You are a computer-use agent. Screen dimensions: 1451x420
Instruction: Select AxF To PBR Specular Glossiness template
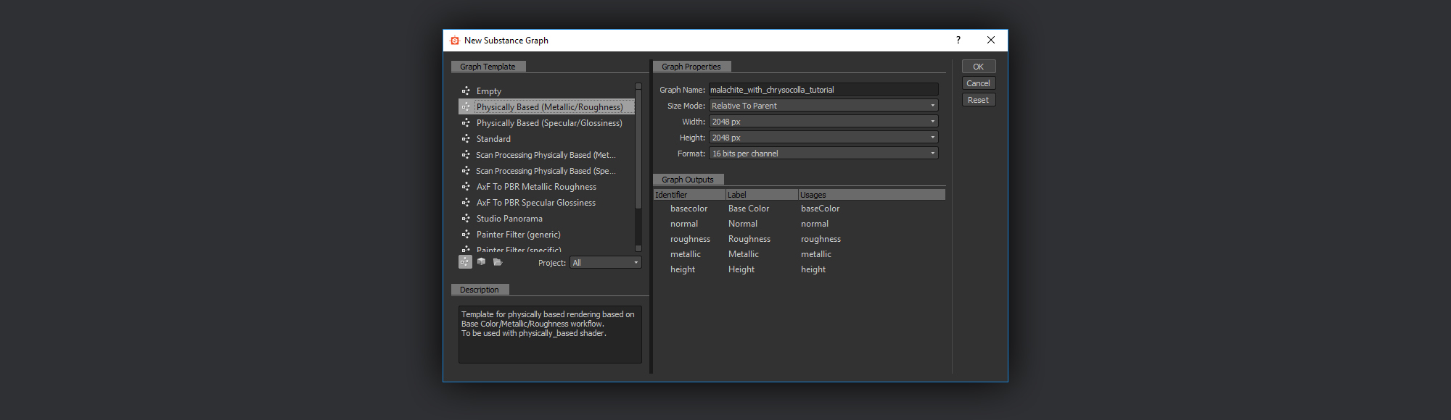point(546,203)
